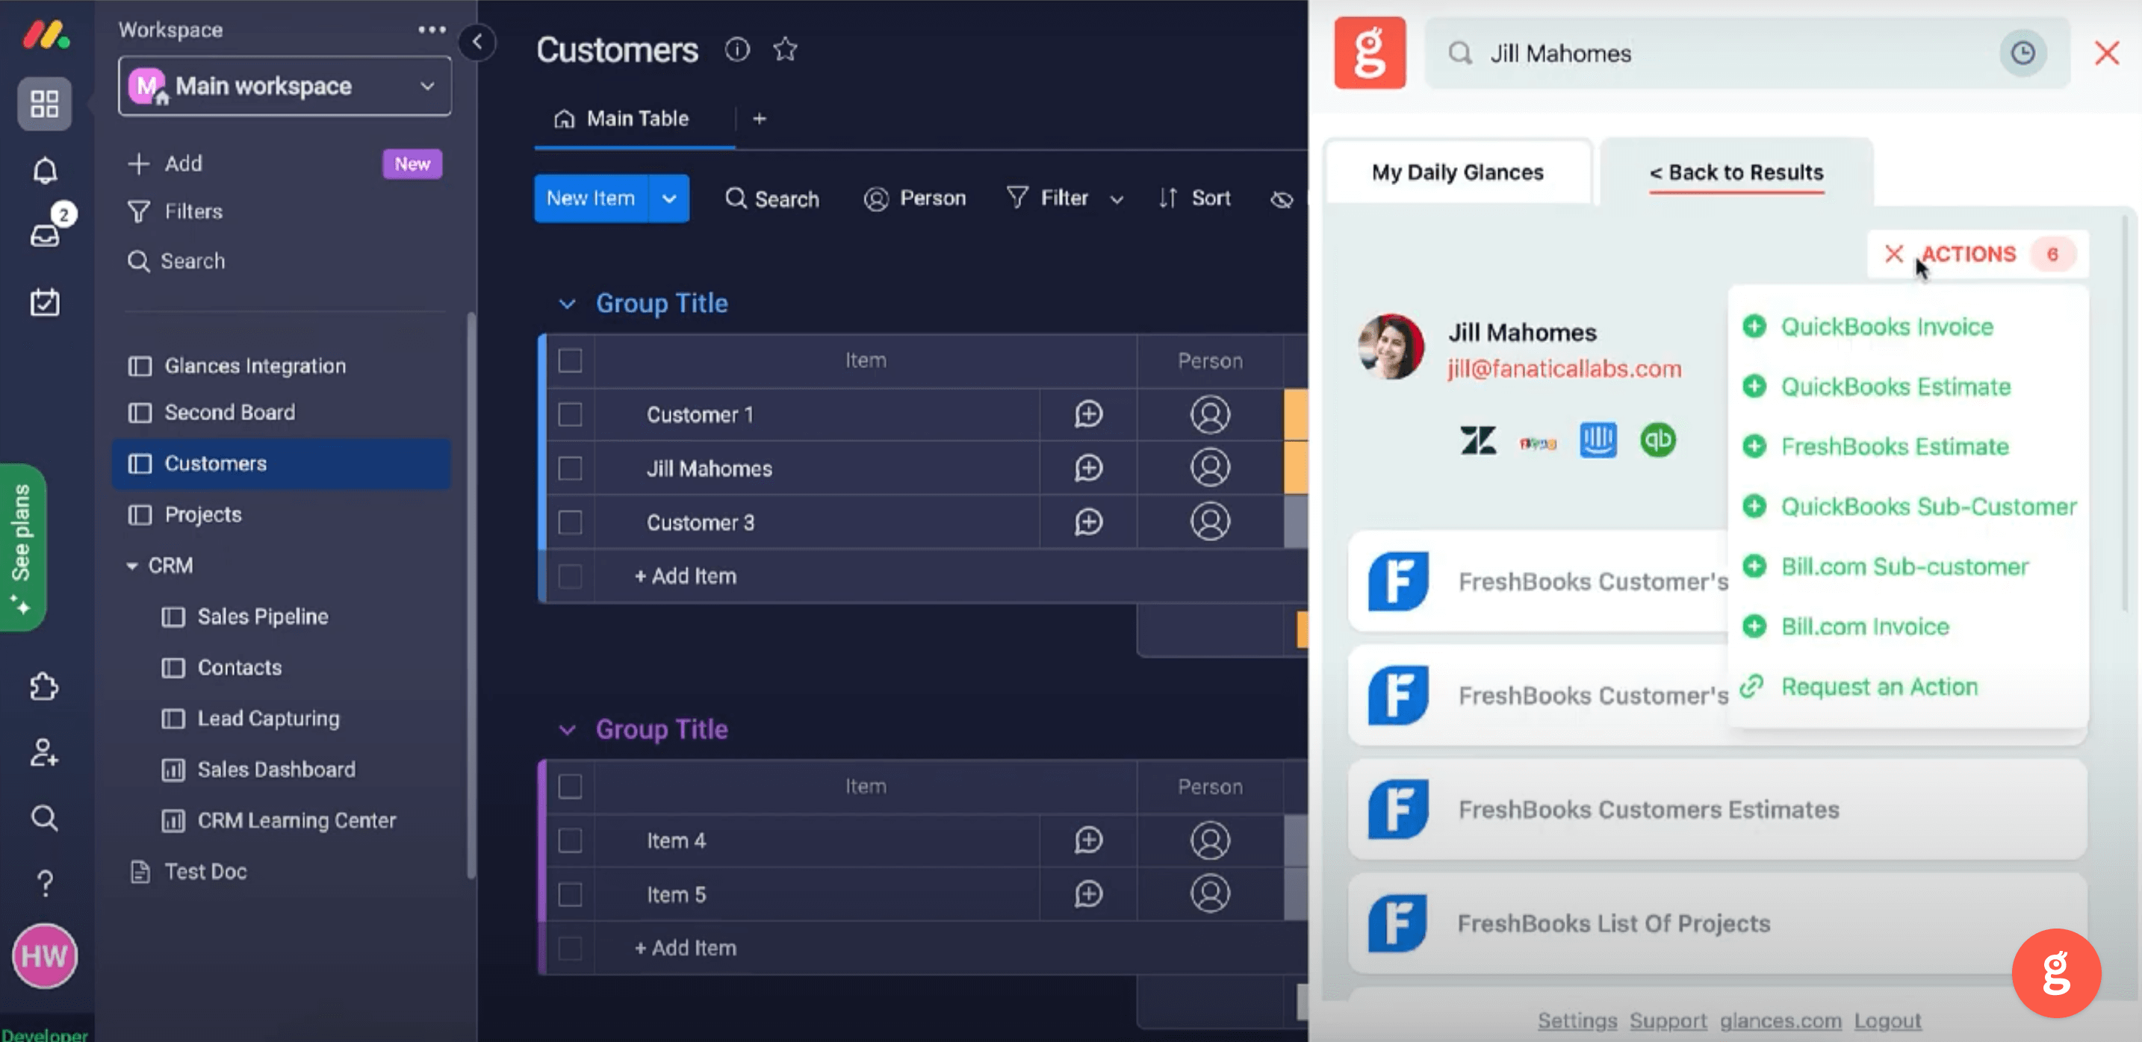Open the monday.com home logo
2142x1042 pixels.
(x=46, y=35)
